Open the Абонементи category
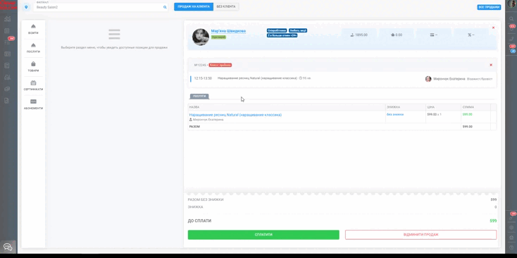517x258 pixels. (x=33, y=104)
